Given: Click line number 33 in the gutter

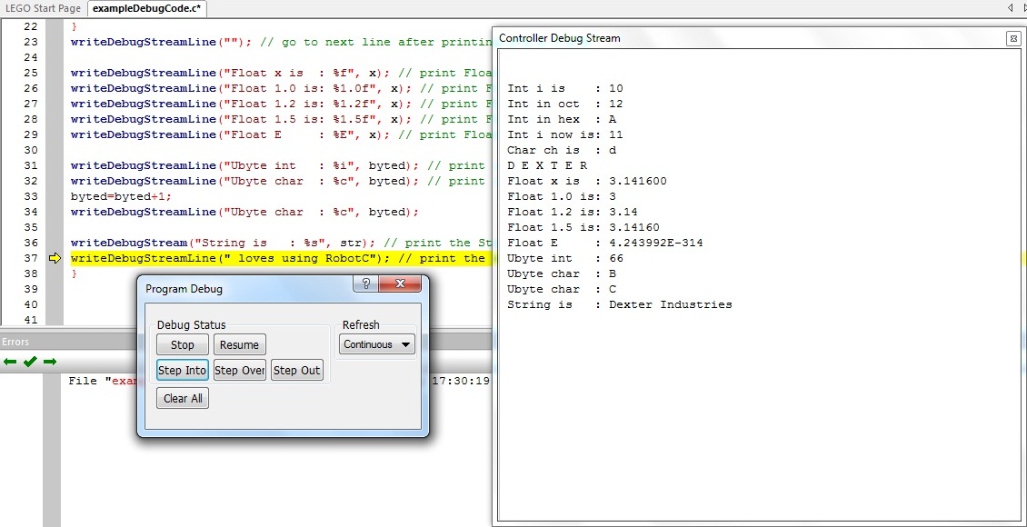Looking at the screenshot, I should pos(31,196).
